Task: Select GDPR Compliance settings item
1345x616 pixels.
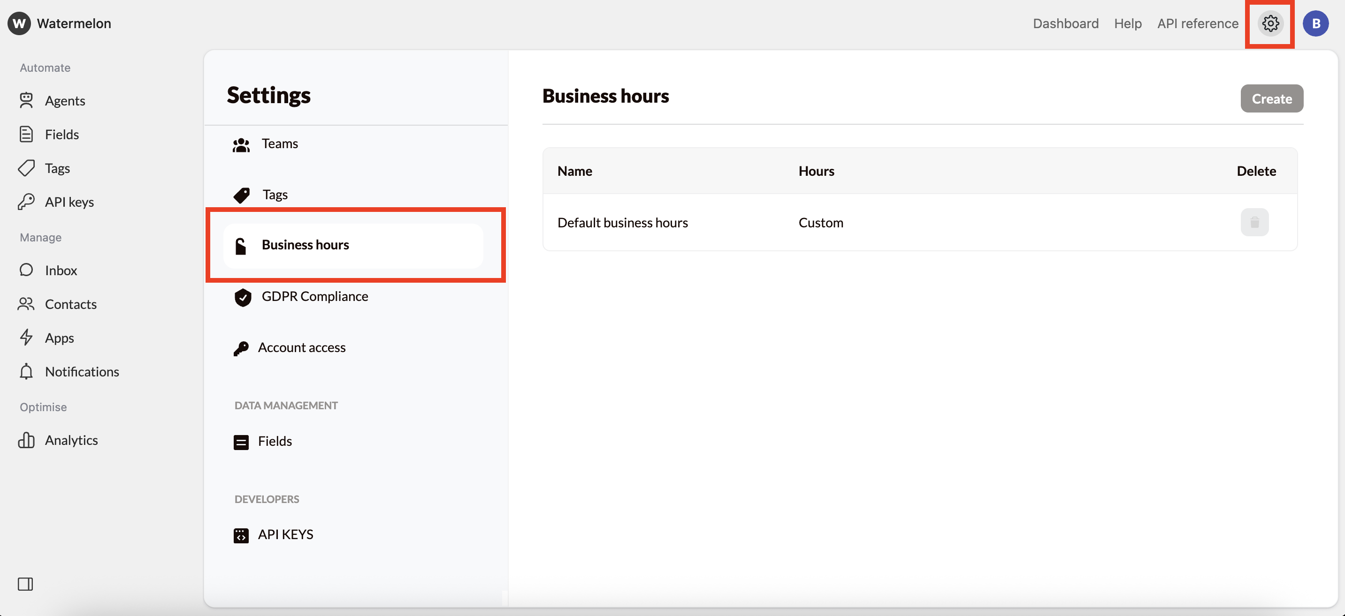Action: [314, 297]
